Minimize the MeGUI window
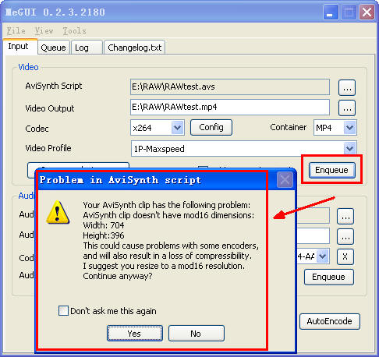The image size is (379, 357). click(x=331, y=12)
